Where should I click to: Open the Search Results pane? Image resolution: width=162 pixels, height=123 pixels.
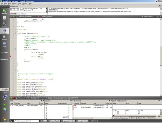54,121
